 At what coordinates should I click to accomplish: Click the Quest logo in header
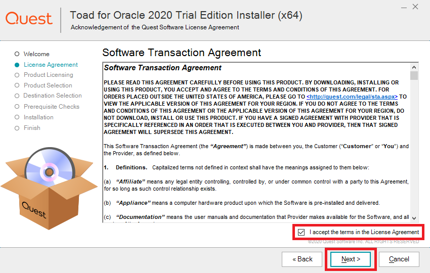(x=29, y=18)
